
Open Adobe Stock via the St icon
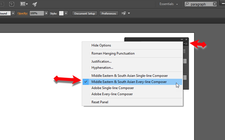(12, 4)
